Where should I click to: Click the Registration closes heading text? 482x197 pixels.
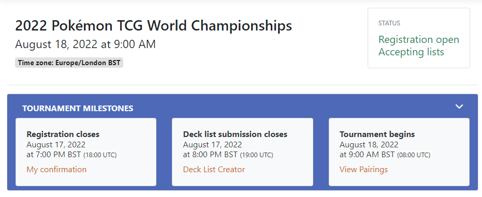[63, 134]
